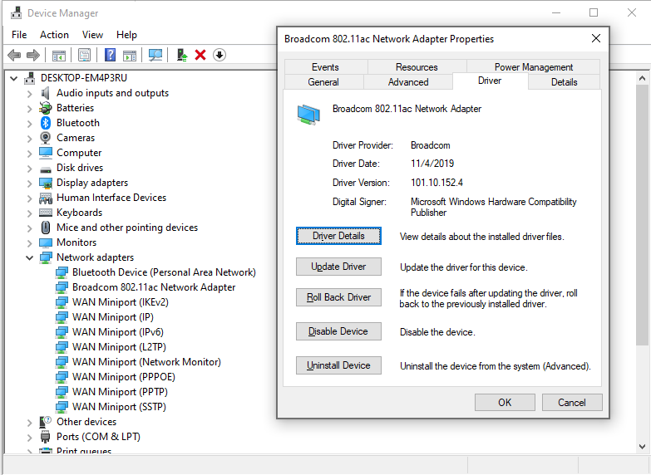651x475 pixels.
Task: Click the Other devices category icon
Action: 45,422
